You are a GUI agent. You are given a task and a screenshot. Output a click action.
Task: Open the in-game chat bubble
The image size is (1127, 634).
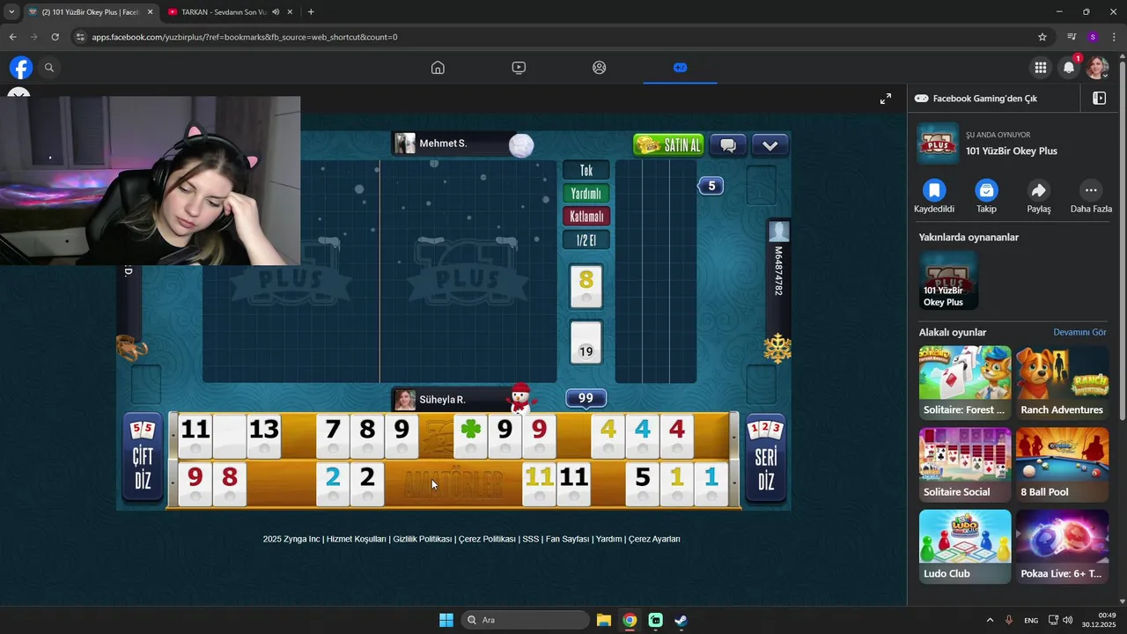click(x=728, y=145)
